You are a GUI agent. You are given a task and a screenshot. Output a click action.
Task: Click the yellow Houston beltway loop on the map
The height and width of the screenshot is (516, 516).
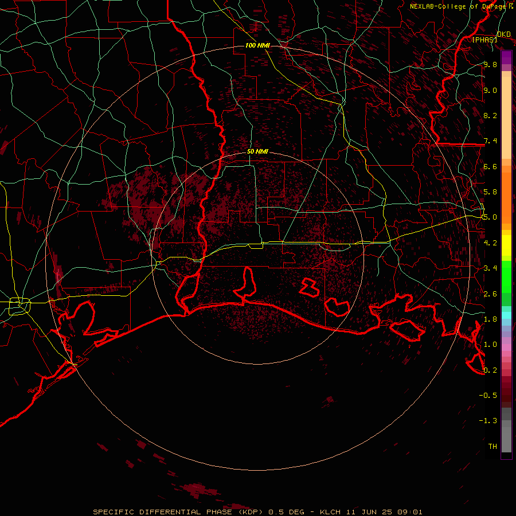pyautogui.click(x=19, y=306)
